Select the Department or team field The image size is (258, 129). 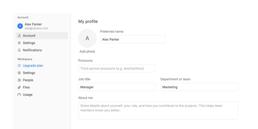(x=199, y=87)
